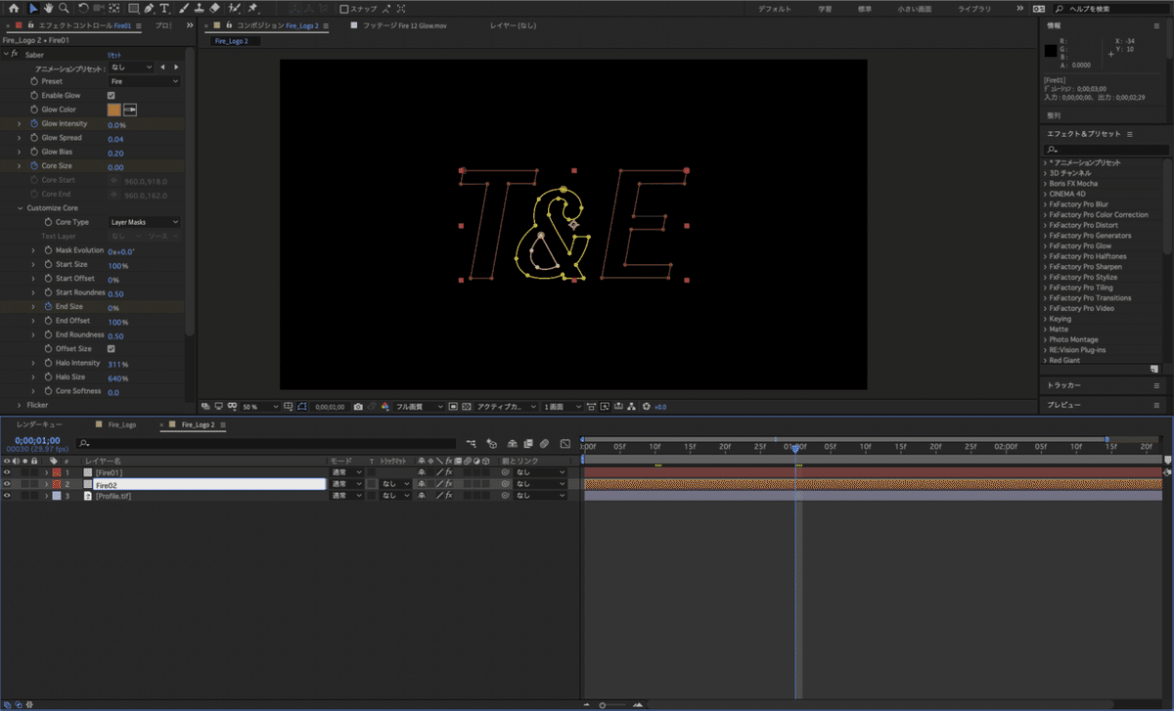1174x711 pixels.
Task: Select the Pen tool
Action: [149, 8]
